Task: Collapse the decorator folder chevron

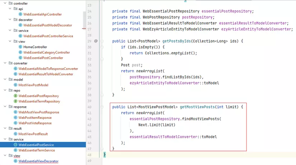Action: point(10,20)
